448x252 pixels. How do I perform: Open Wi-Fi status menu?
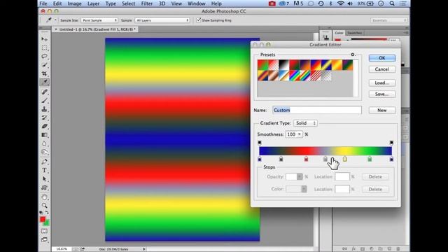[340, 3]
